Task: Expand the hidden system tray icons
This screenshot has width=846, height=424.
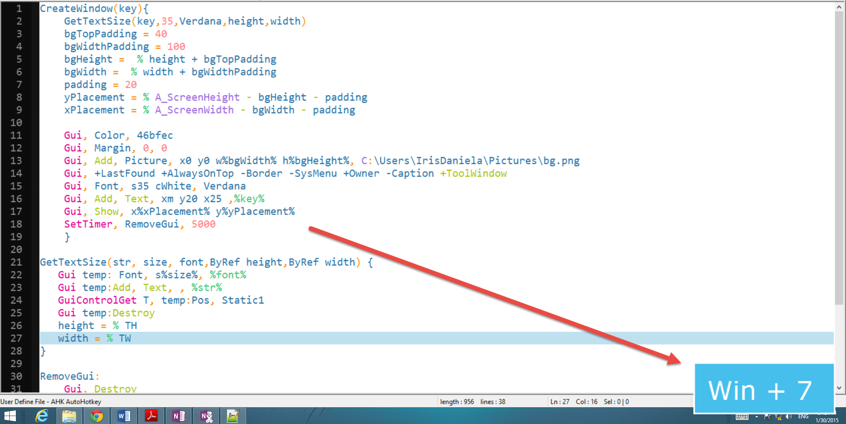Action: [x=757, y=417]
